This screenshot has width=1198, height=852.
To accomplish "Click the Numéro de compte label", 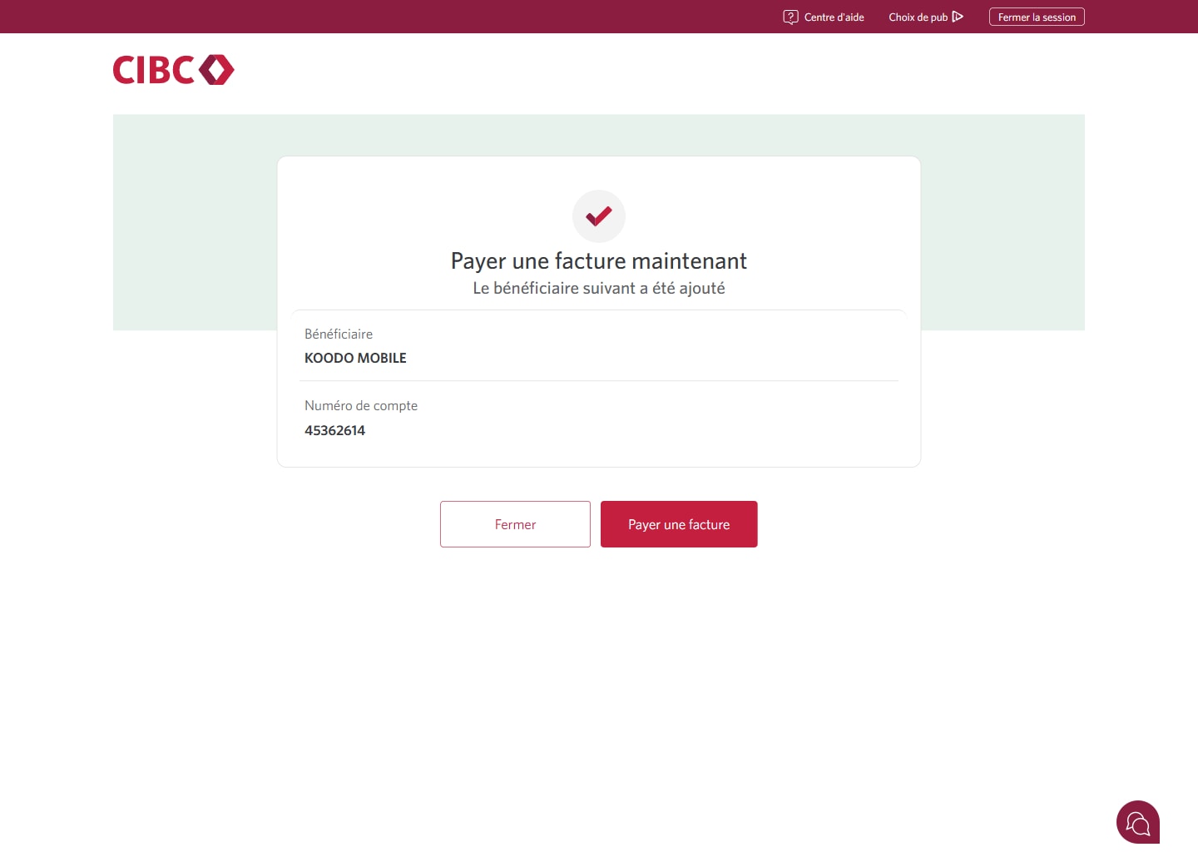I will click(361, 405).
